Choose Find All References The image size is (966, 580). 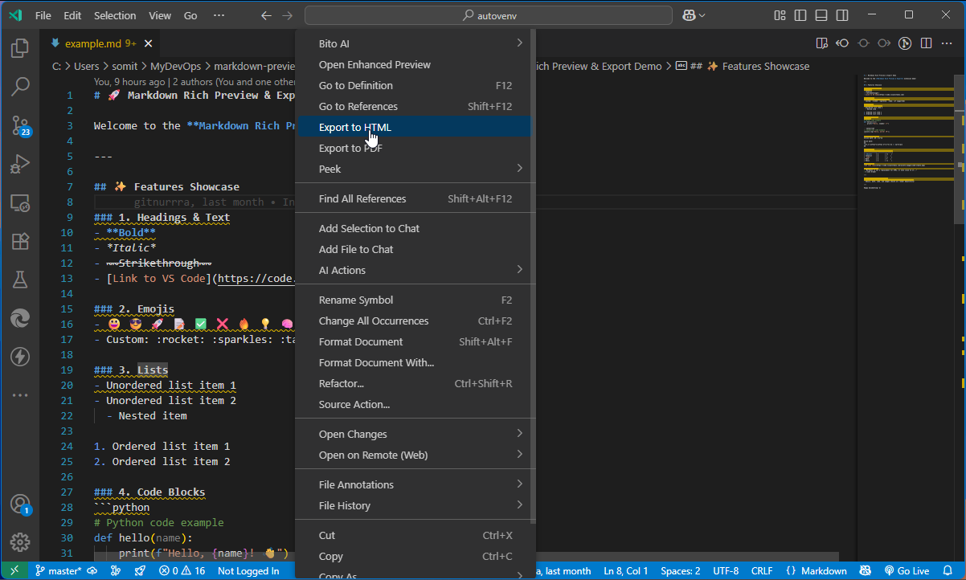[414, 198]
